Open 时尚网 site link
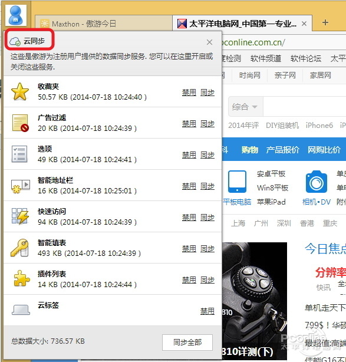 point(249,75)
